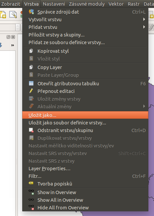Open the Vektor menu
Viewport: 154px width, 216px height.
pyautogui.click(x=116, y=4)
